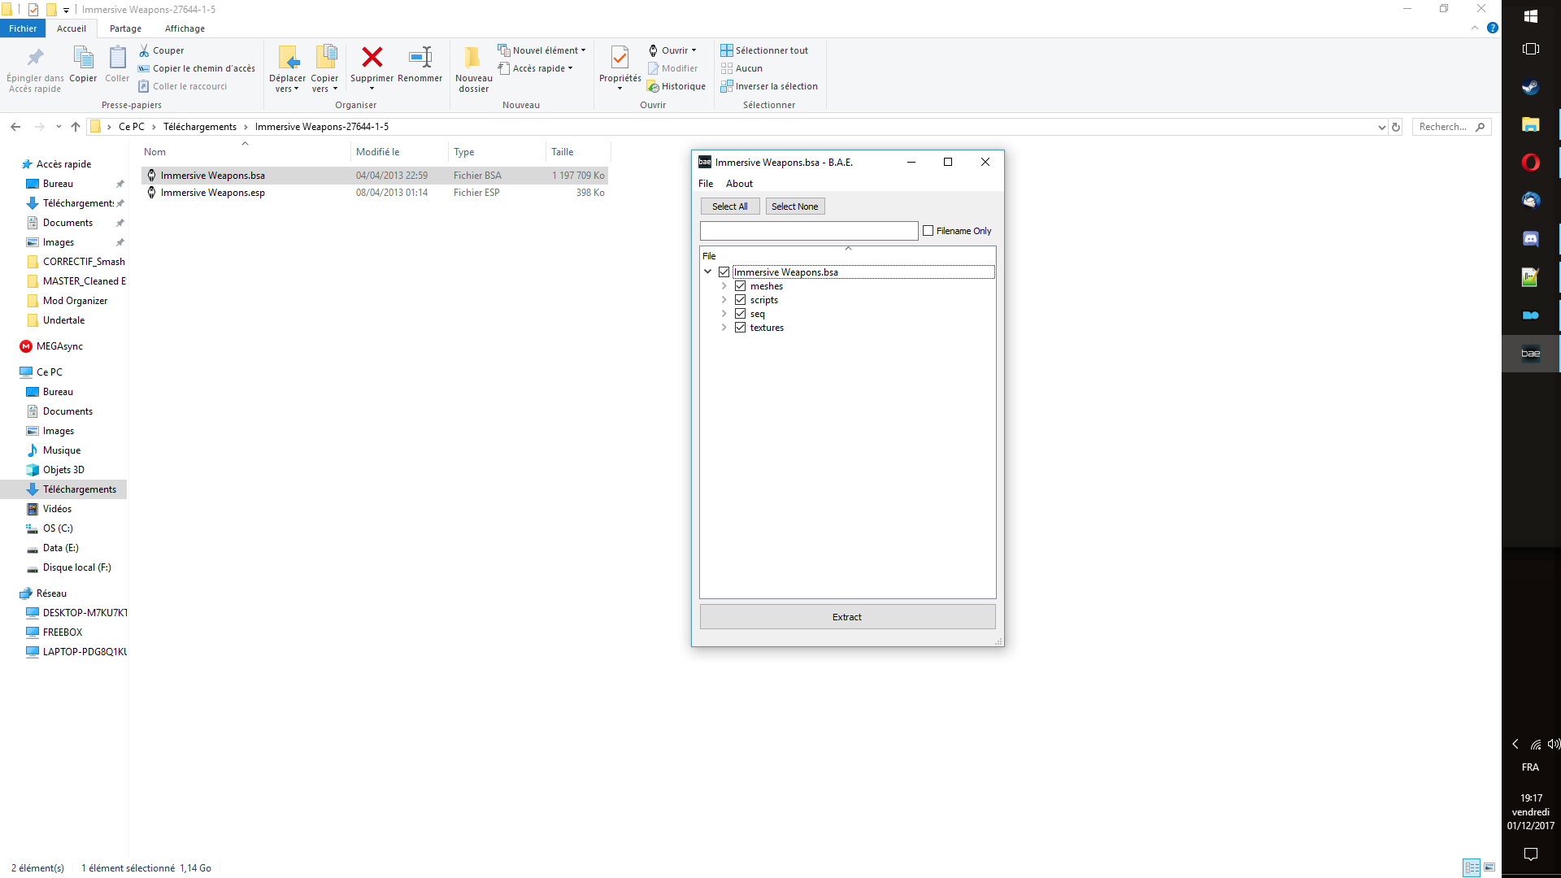Refresh the folder with the refresh icon
The image size is (1561, 878).
tap(1396, 127)
